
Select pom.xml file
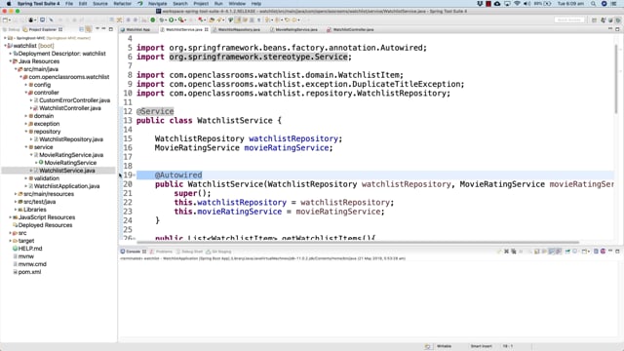coord(29,272)
